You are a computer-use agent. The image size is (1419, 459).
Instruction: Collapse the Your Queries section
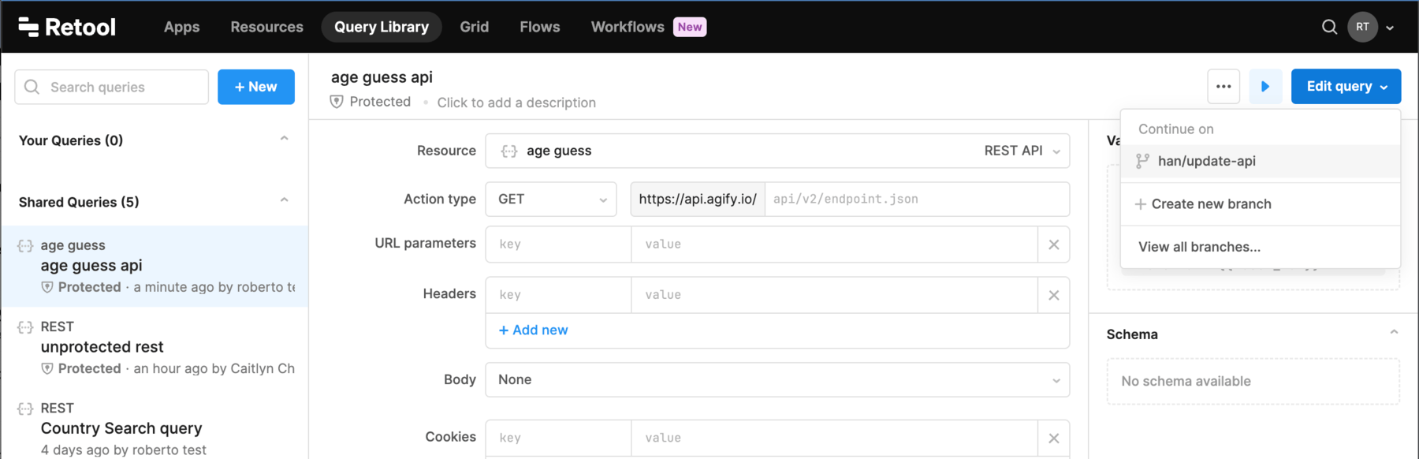284,139
